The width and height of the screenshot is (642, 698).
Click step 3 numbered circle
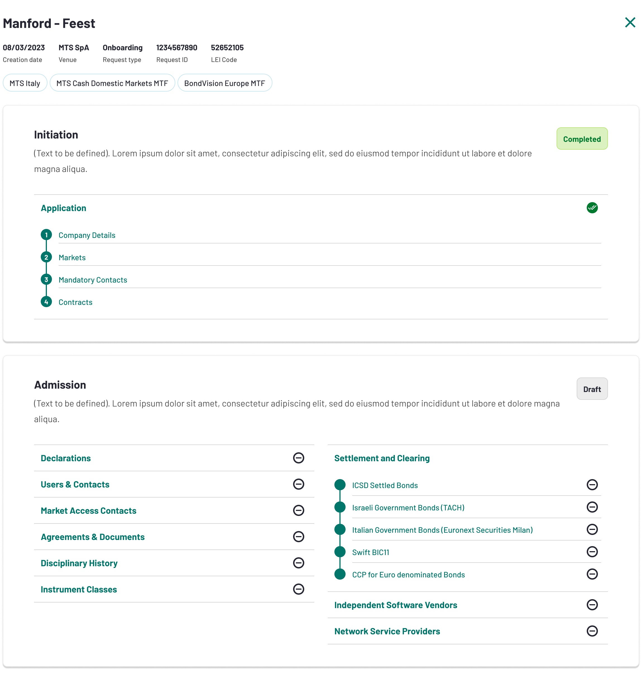pyautogui.click(x=46, y=279)
